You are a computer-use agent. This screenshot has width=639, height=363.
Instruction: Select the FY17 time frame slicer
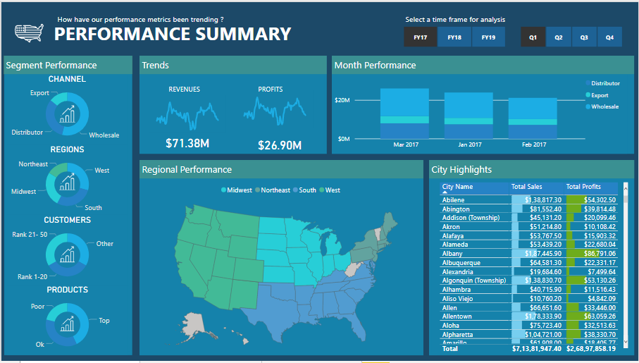[x=421, y=37]
